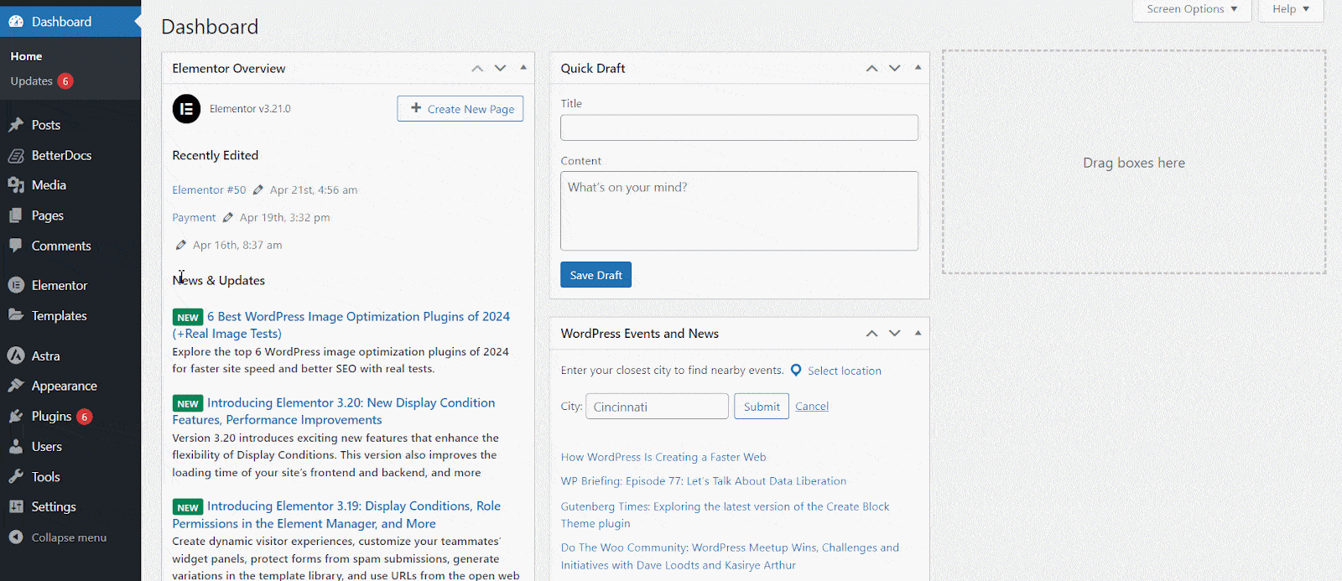
Task: Click the Templates folder icon
Action: [16, 315]
